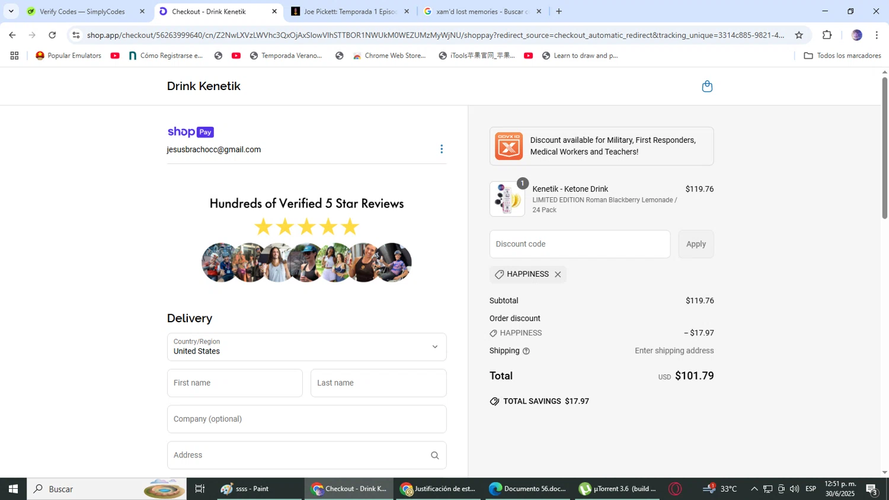This screenshot has width=889, height=500.
Task: Click the GOVX ID discount logo
Action: [509, 146]
